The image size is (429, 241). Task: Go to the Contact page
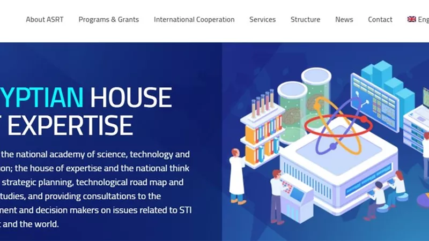[380, 19]
